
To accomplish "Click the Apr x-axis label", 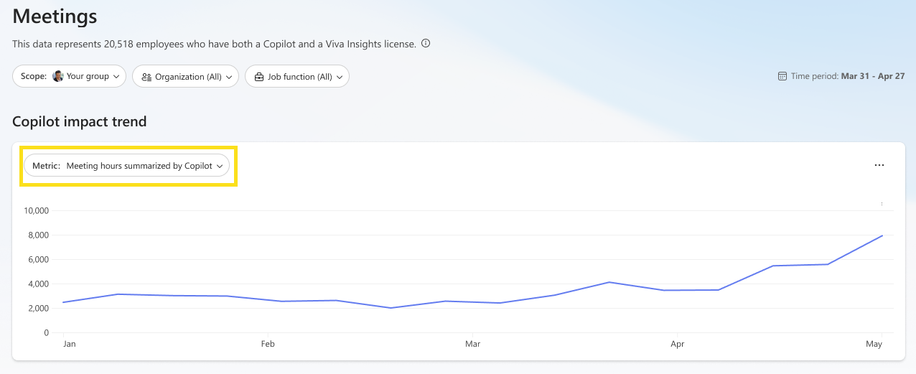I will point(678,345).
